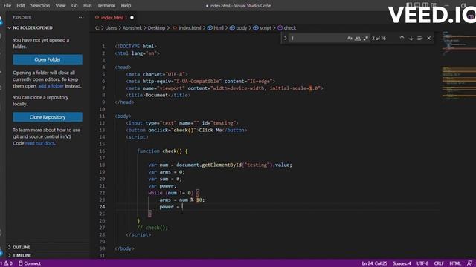Click the 'script' breadcrumb symbol

click(263, 28)
